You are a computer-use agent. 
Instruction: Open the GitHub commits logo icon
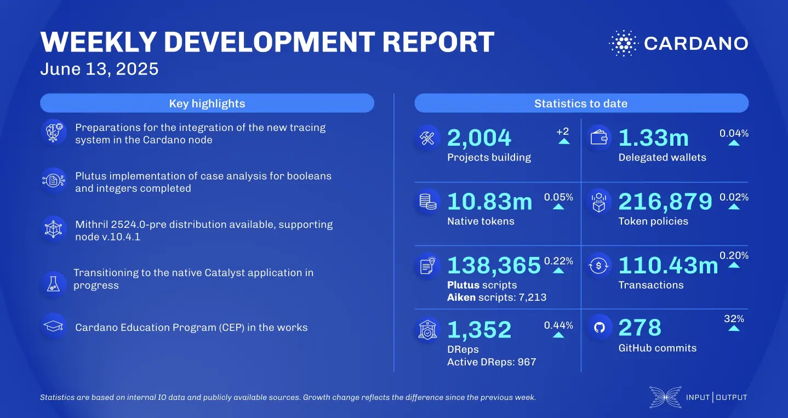coord(598,328)
